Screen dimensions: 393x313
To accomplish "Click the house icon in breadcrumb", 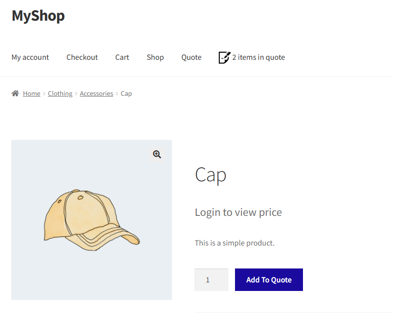I will click(15, 94).
